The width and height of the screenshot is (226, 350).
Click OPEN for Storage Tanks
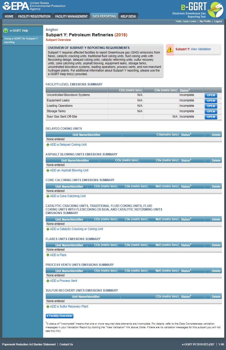coord(211,111)
